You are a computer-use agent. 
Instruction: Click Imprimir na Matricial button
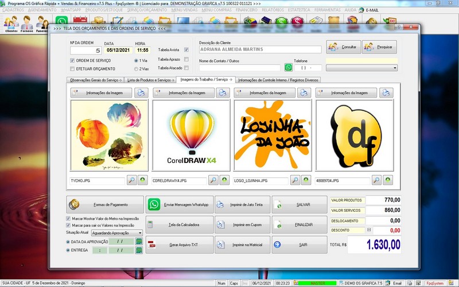[242, 245]
